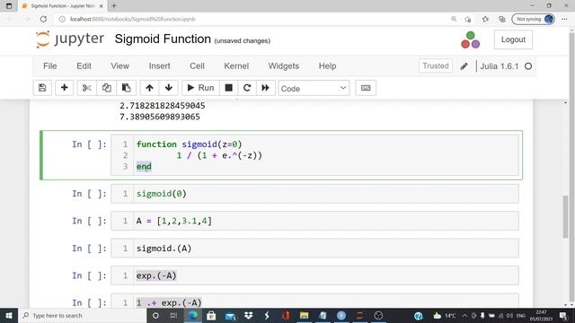The width and height of the screenshot is (575, 323).
Task: Rename notebook via Sigmoid Function title
Action: coord(163,39)
